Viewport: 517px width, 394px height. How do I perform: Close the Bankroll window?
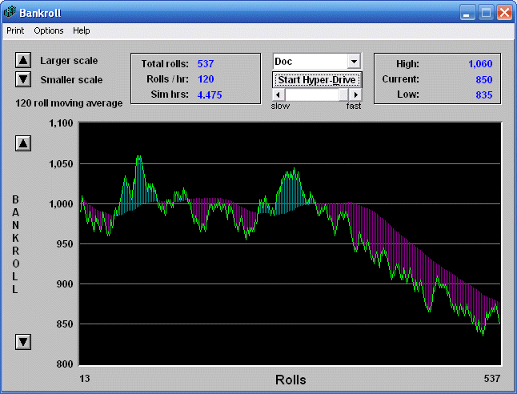pos(504,13)
